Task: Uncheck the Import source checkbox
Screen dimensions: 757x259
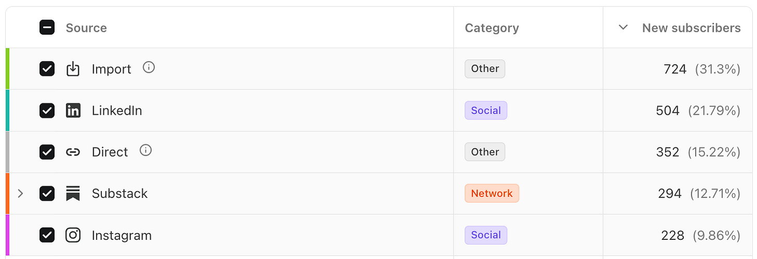Action: [x=47, y=69]
